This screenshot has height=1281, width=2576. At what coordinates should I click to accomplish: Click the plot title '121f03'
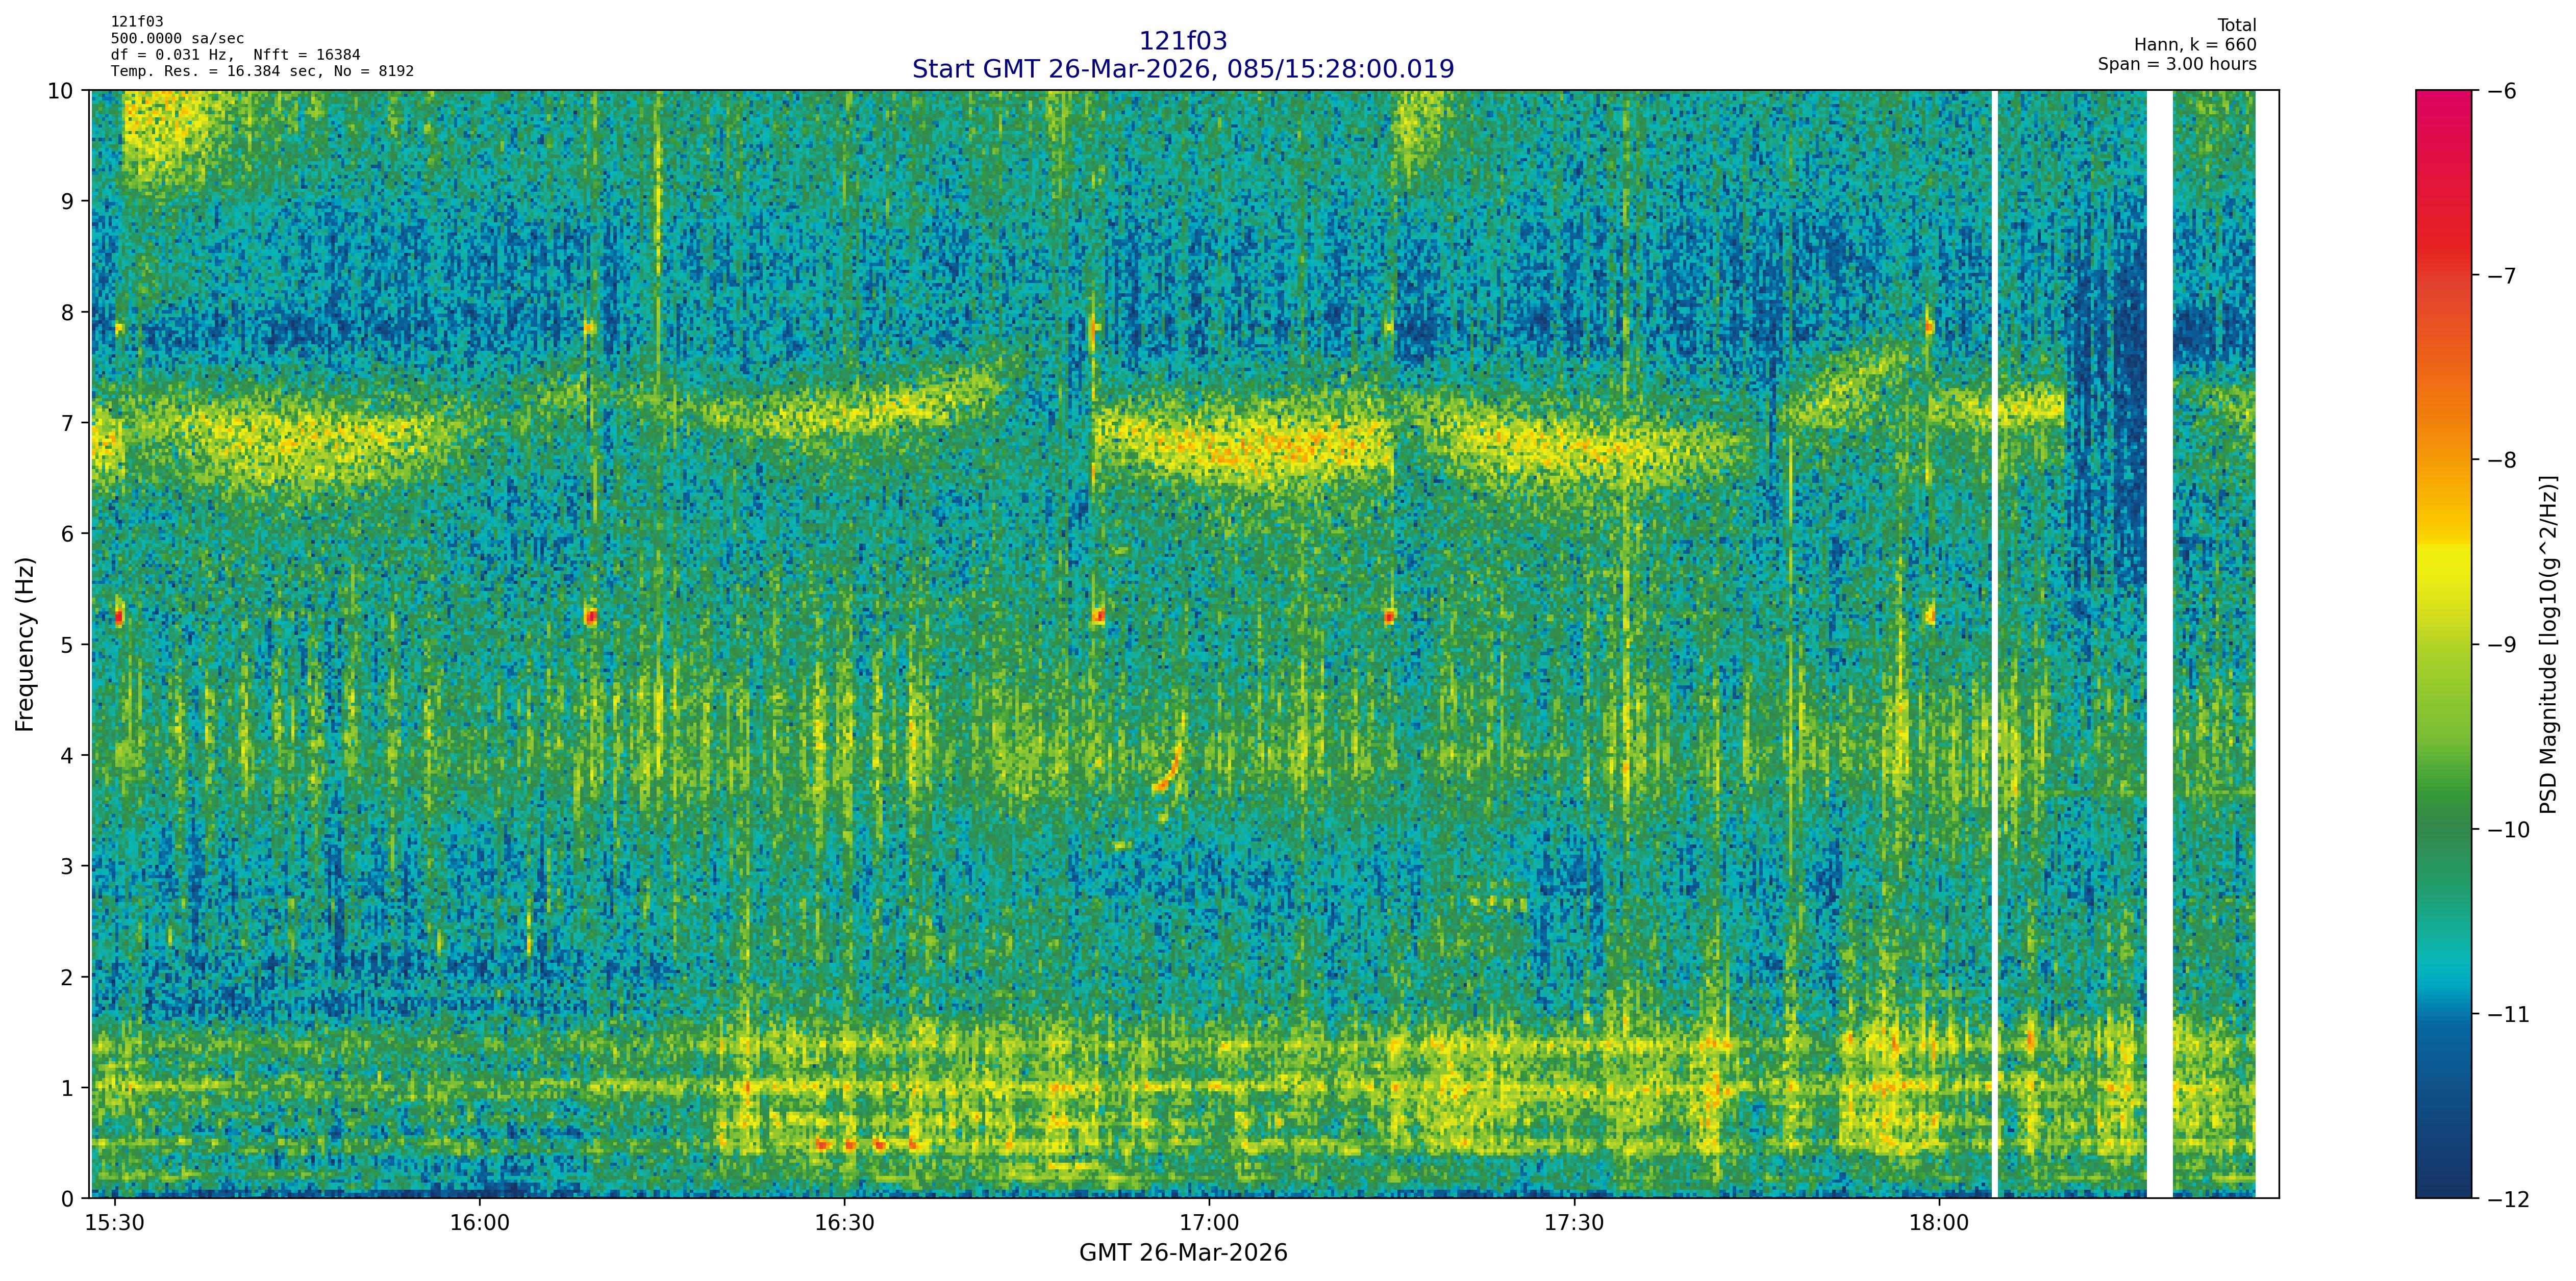[x=1183, y=41]
